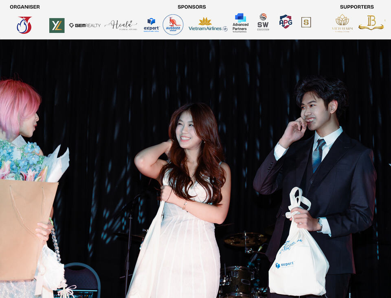Image resolution: width=391 pixels, height=298 pixels.
Task: Select the APG shield logo
Action: tap(286, 22)
